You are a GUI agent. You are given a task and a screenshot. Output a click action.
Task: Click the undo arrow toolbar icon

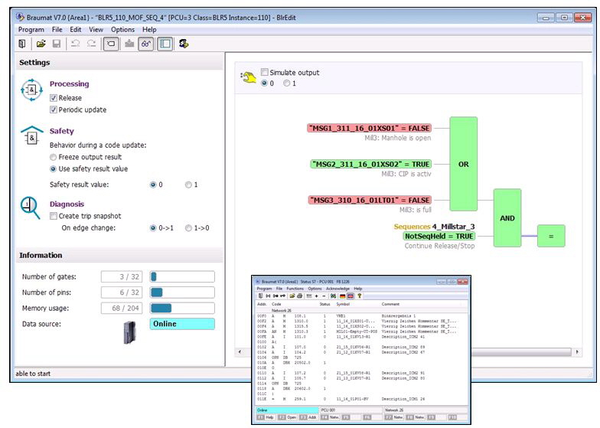76,44
